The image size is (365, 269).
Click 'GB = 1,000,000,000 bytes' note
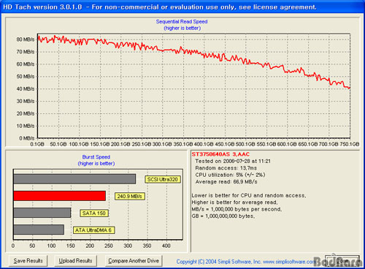pyautogui.click(x=223, y=216)
